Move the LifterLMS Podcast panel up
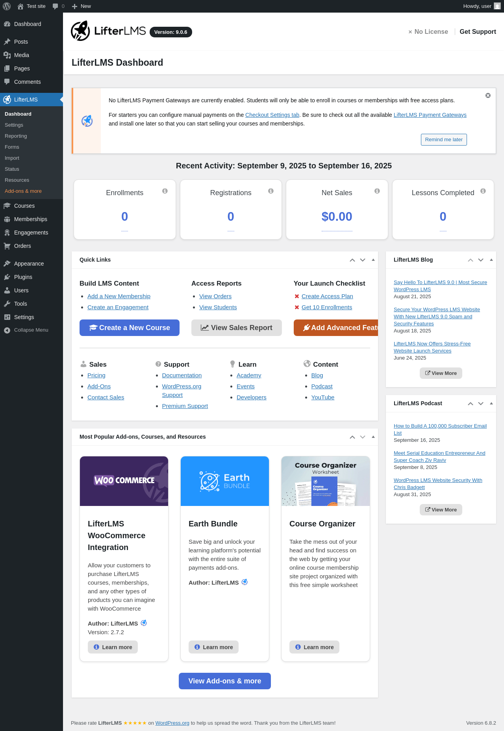Image resolution: width=504 pixels, height=731 pixels. 471,404
